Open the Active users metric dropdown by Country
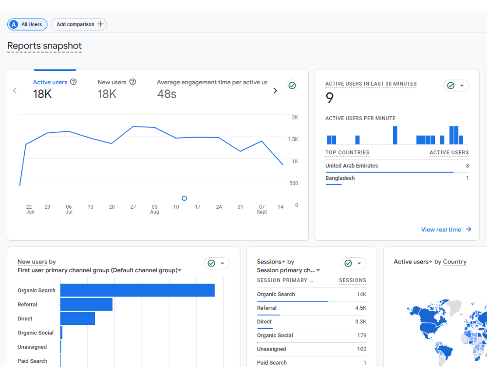487x389 pixels. coord(431,262)
